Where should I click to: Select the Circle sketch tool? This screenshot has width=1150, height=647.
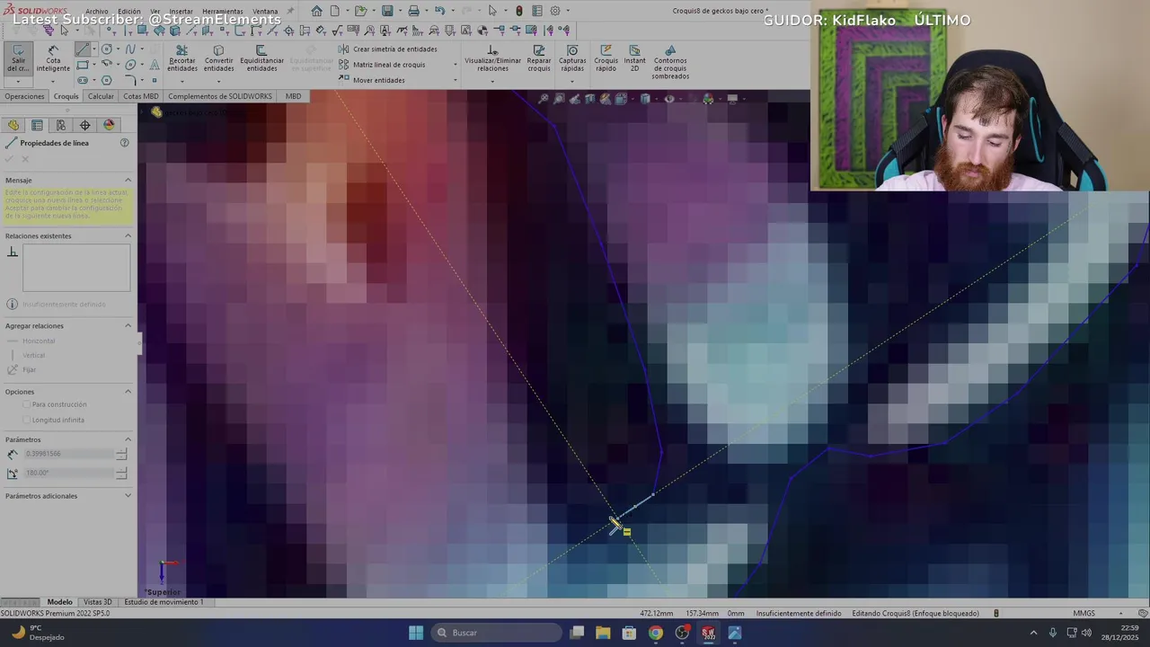tap(107, 49)
